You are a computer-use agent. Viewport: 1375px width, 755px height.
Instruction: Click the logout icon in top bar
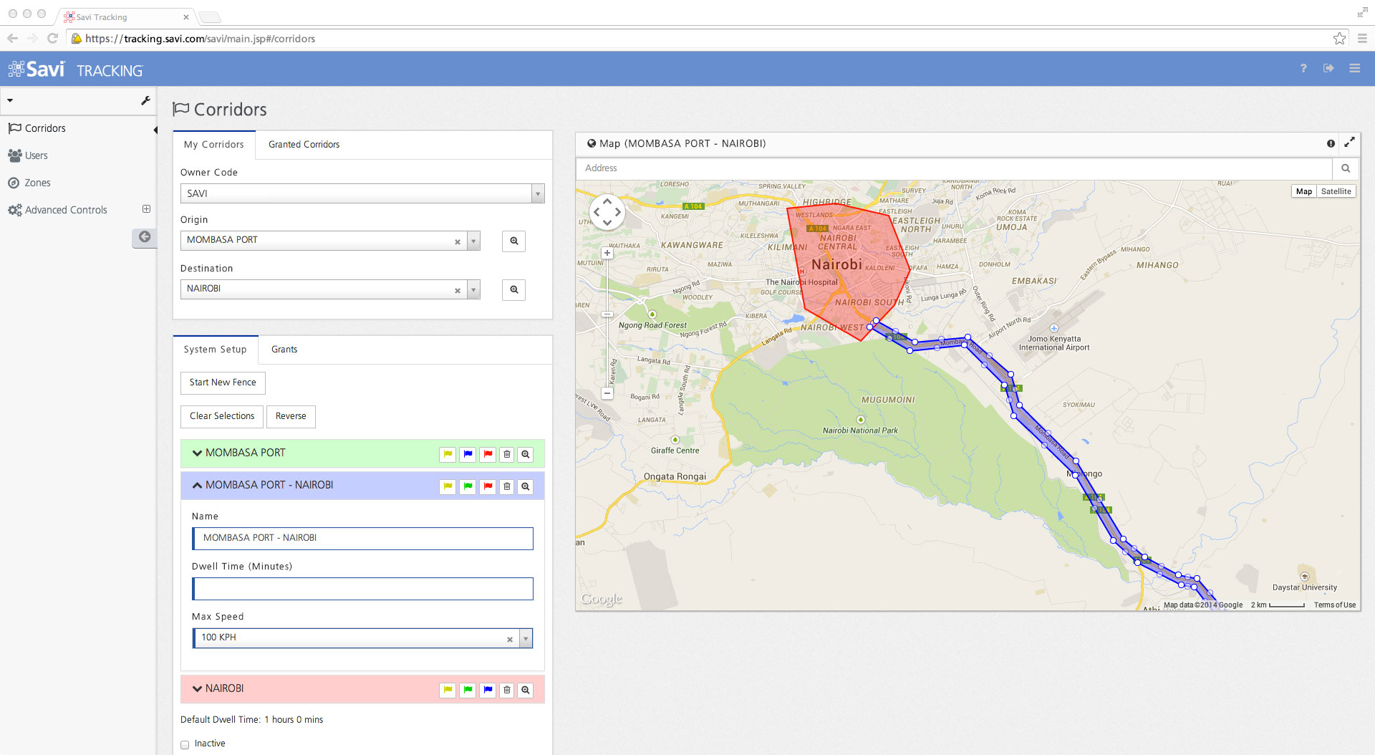pyautogui.click(x=1328, y=68)
